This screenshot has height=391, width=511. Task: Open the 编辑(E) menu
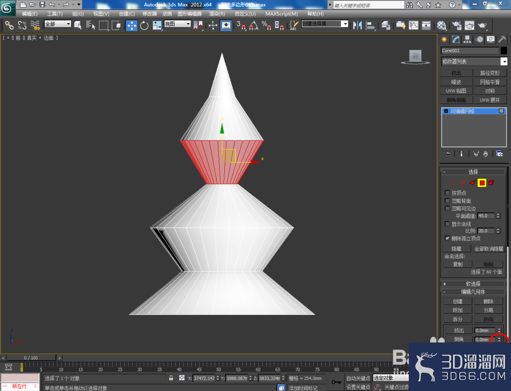coord(30,14)
